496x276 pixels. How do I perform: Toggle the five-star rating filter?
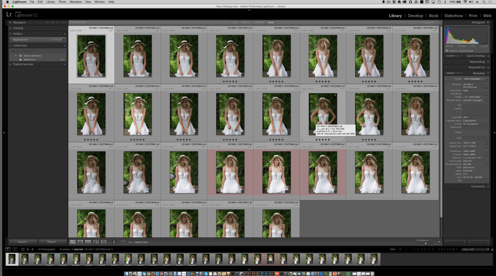432,249
